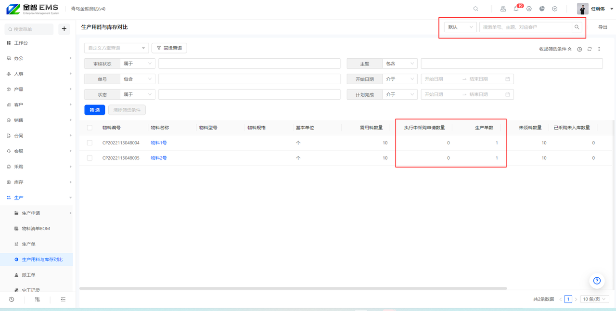
Task: Open the 物料1号 link
Action: click(159, 143)
